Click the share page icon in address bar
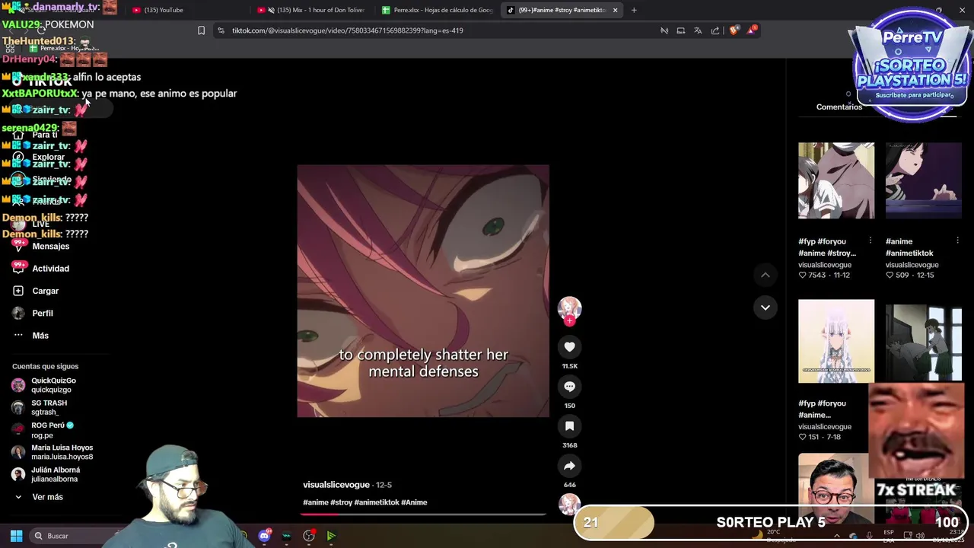 [x=715, y=30]
